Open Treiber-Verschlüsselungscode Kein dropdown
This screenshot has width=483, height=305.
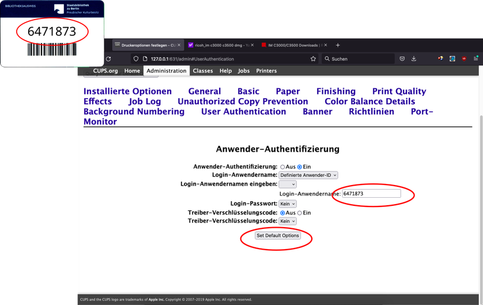[x=288, y=221]
